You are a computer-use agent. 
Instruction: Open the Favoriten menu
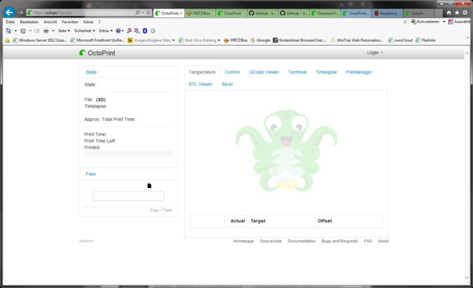pyautogui.click(x=70, y=22)
